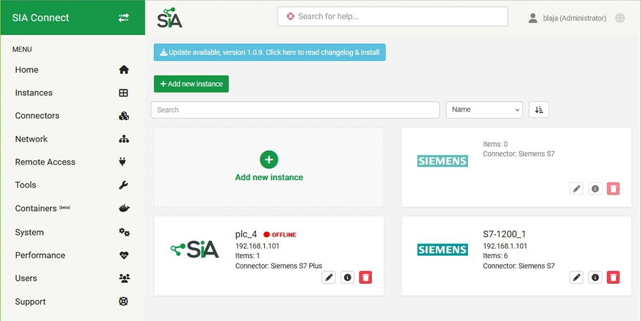Click the globe language icon
This screenshot has width=641, height=321.
tap(620, 18)
